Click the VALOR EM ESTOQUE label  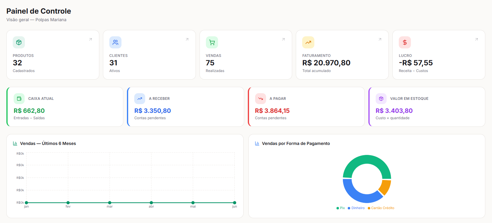point(409,99)
